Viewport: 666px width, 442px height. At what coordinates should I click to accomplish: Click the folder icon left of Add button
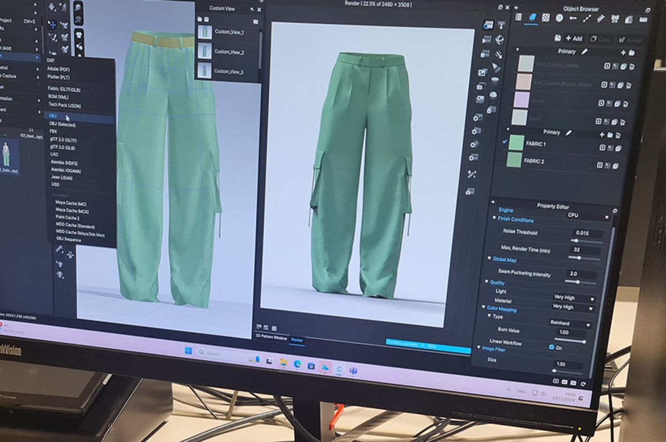click(x=558, y=38)
